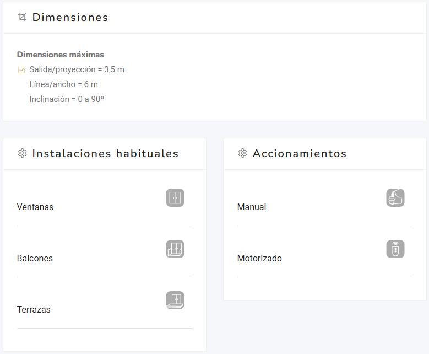429x354 pixels.
Task: Select the Balcones list item label
Action: pos(35,259)
